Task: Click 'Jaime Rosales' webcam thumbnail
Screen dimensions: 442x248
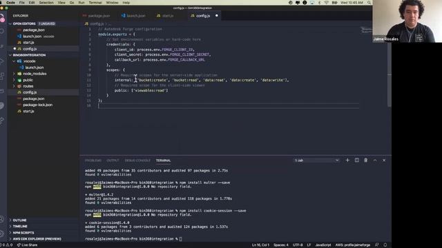Action: [x=407, y=21]
